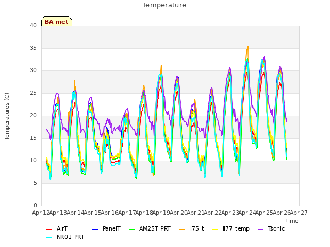Click the red AirT legend color marker

[x=49, y=230]
